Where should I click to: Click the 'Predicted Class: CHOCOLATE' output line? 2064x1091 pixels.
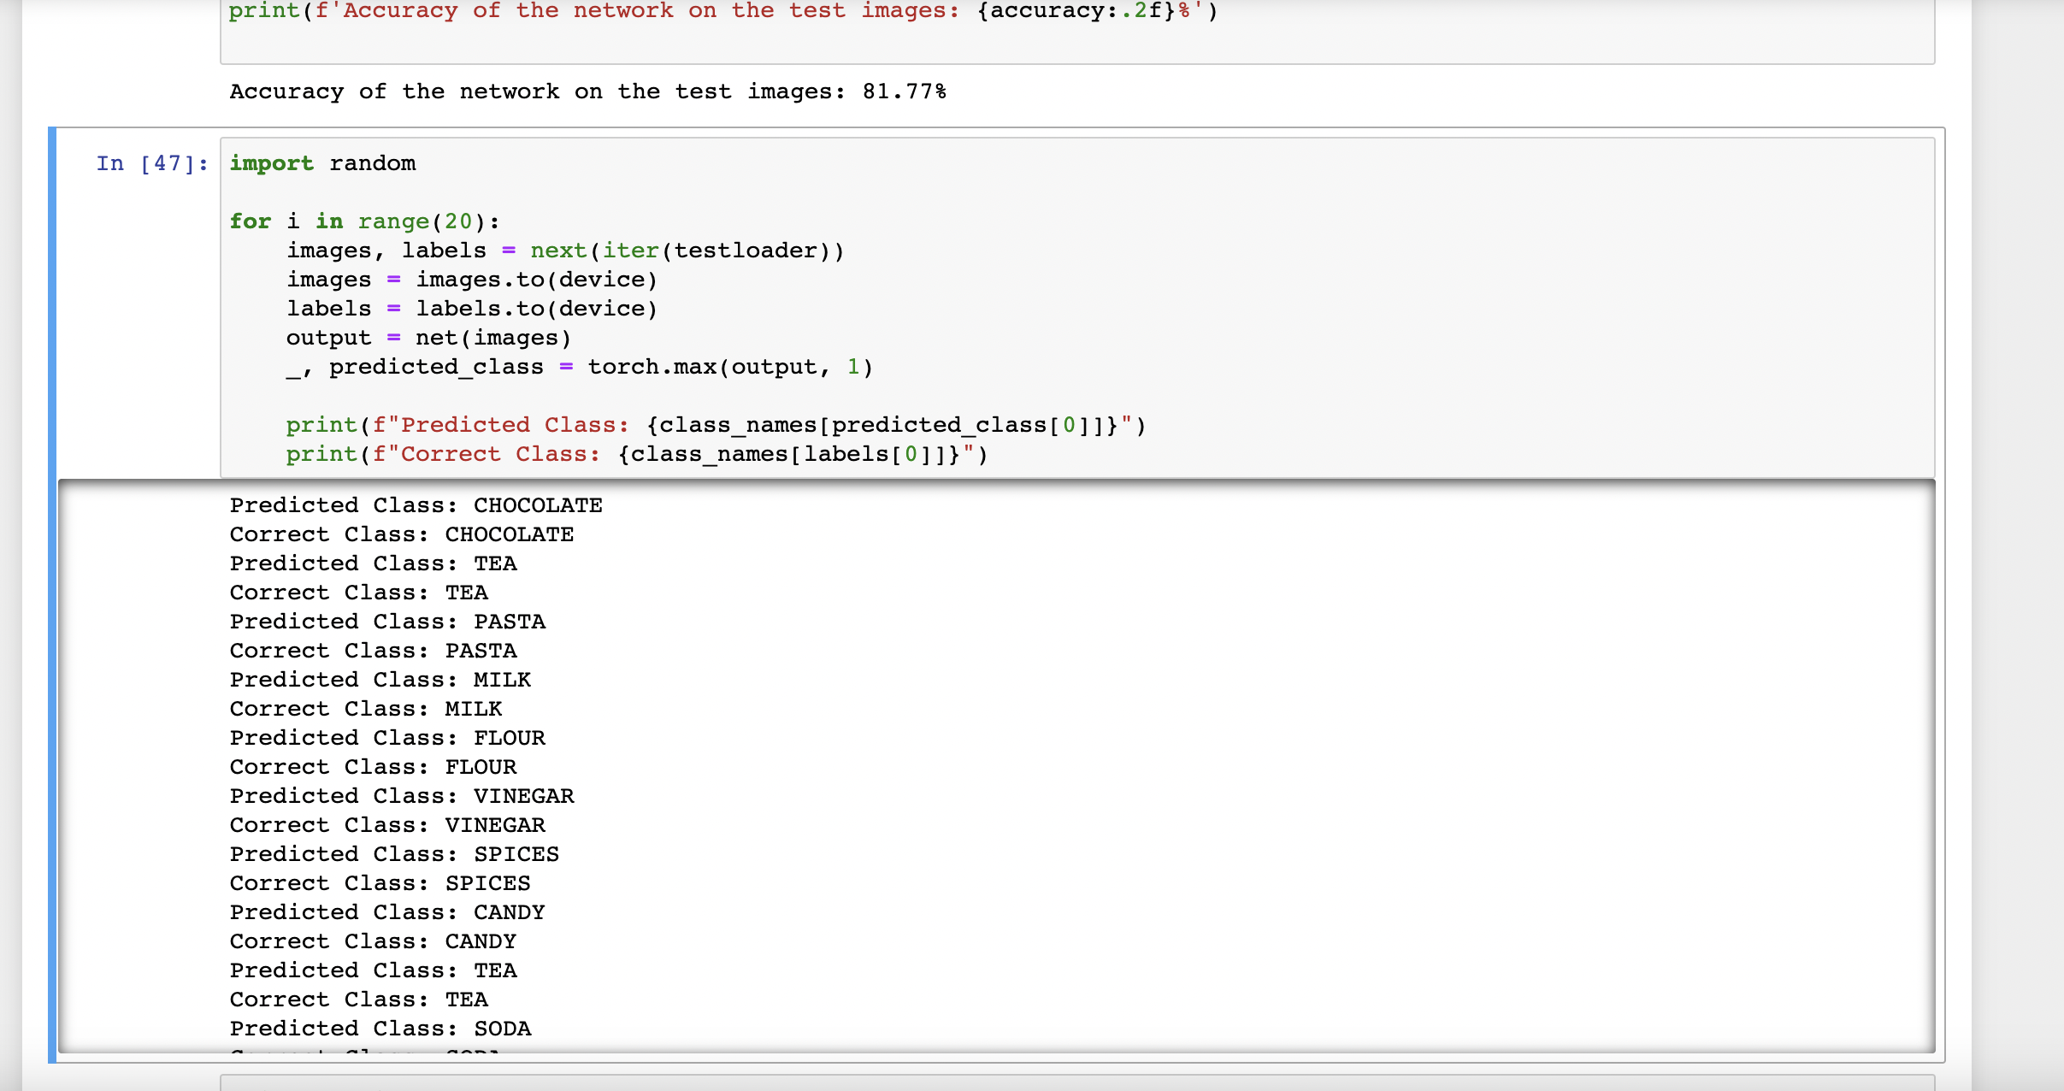[416, 505]
